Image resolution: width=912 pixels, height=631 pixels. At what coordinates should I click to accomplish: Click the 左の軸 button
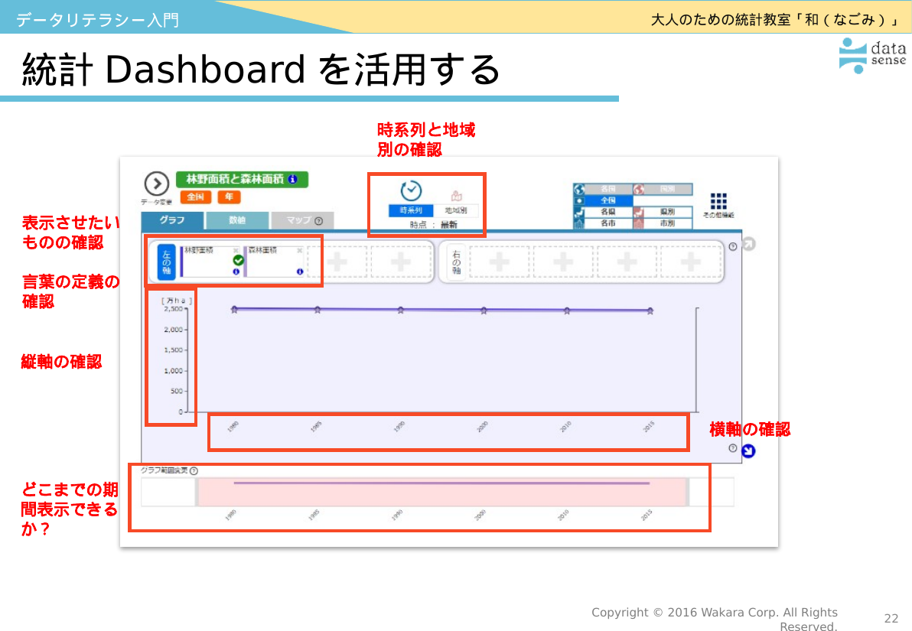(167, 262)
